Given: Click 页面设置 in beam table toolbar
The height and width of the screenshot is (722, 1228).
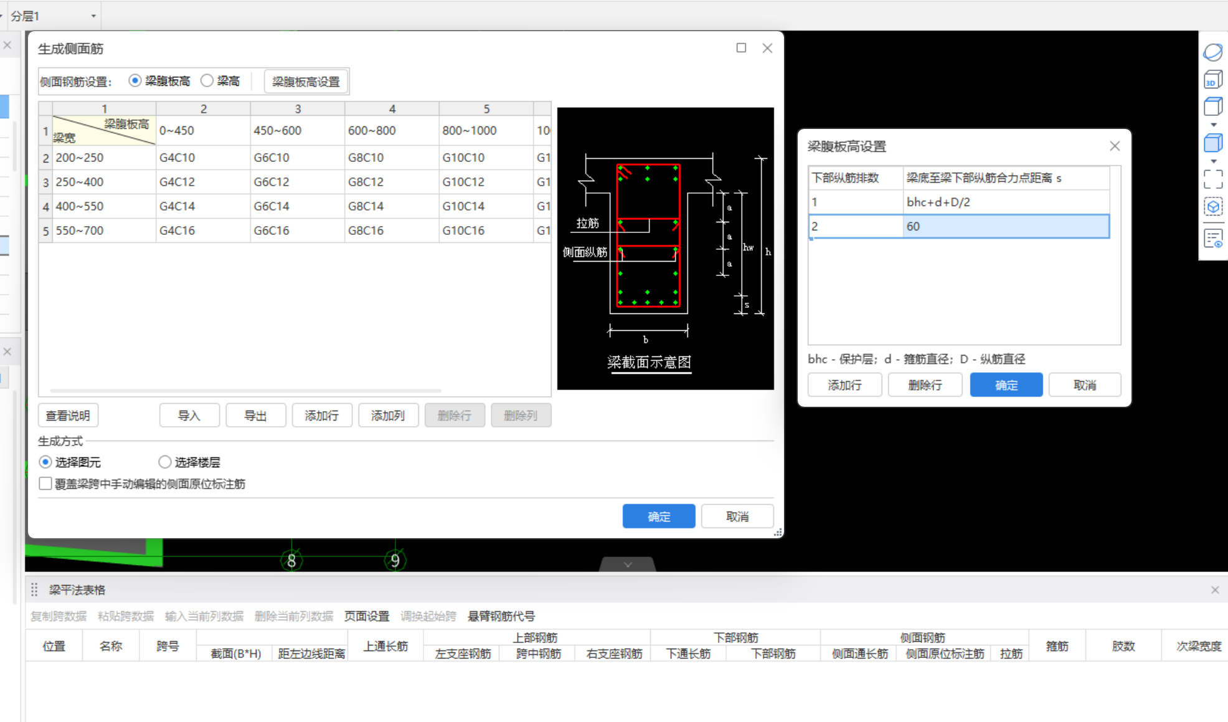Looking at the screenshot, I should pos(367,616).
